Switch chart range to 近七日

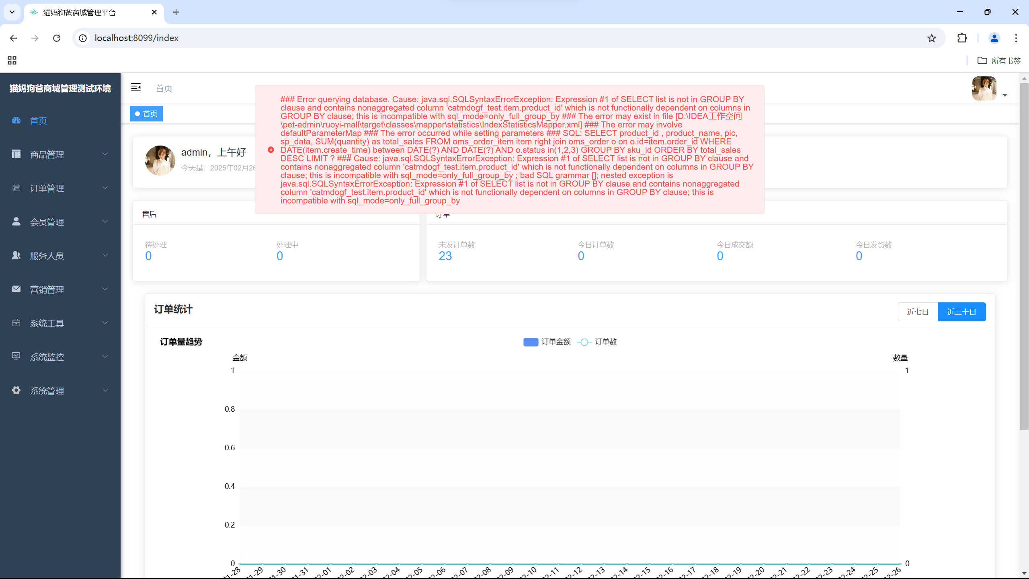(918, 312)
